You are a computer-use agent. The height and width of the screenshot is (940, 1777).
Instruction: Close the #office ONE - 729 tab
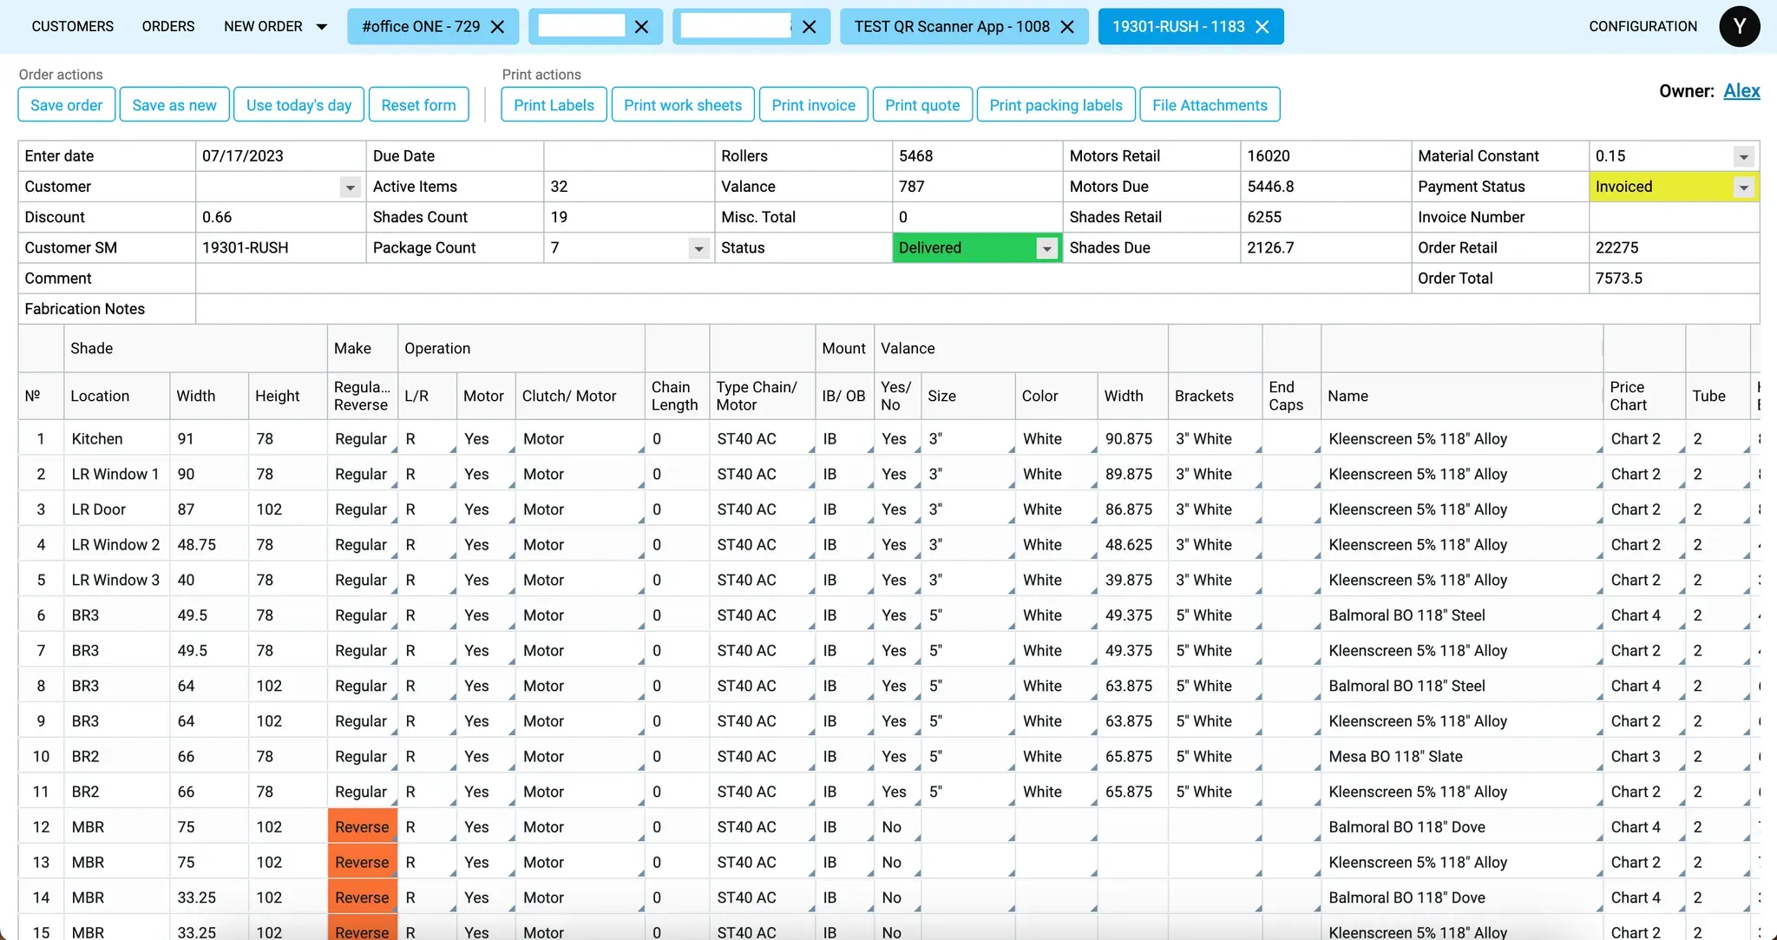[x=498, y=27]
